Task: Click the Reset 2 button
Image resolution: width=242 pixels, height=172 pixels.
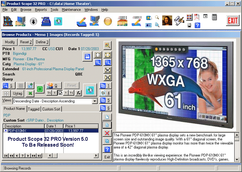Action: coord(26,42)
